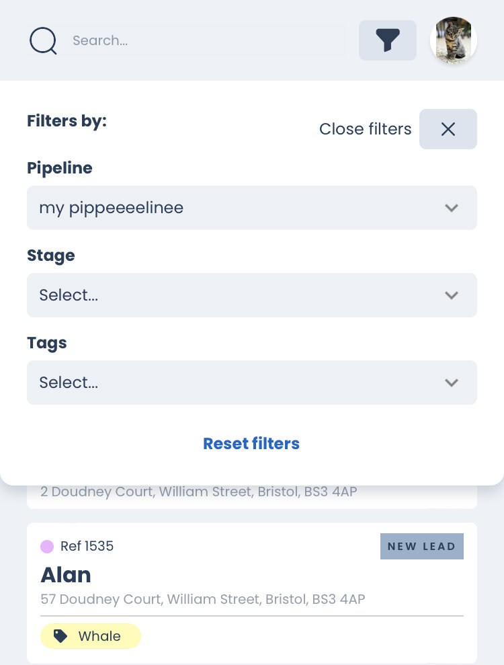Click the Tags dropdown chevron

(x=452, y=383)
